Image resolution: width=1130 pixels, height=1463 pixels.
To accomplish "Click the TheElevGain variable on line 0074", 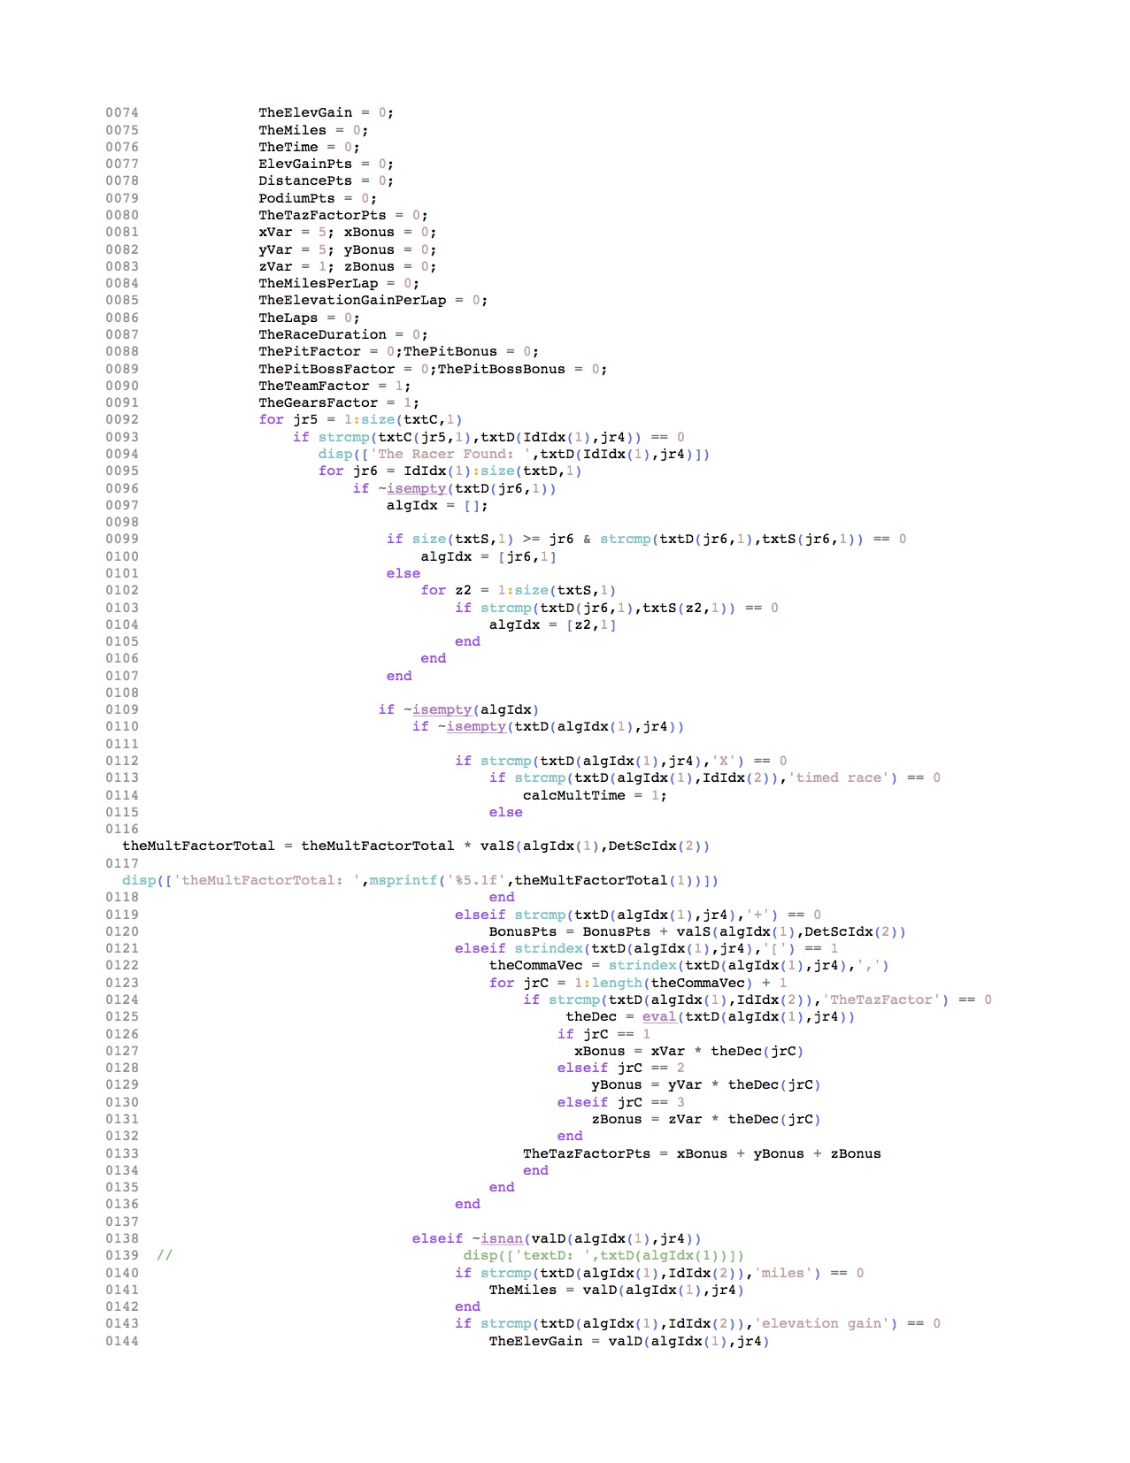I will [305, 112].
